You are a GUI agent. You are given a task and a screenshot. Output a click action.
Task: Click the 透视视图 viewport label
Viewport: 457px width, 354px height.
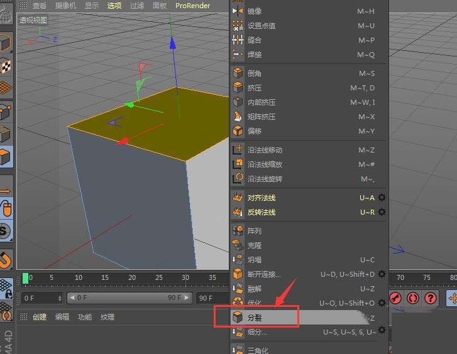tap(33, 20)
